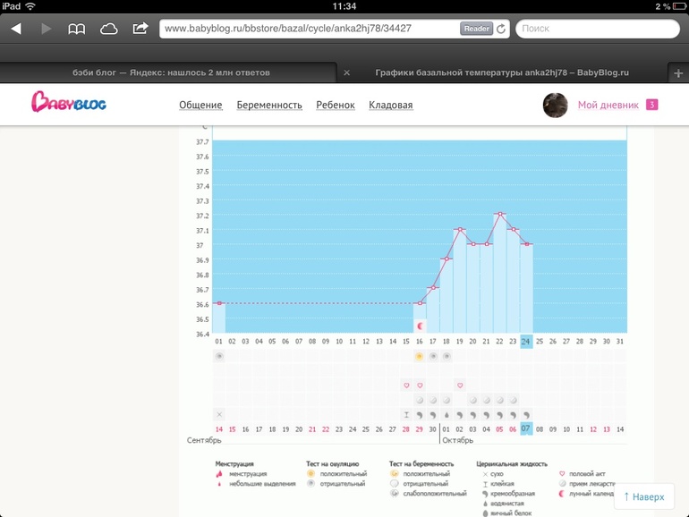Open the Safari bookmarks book icon
This screenshot has width=689, height=517.
coord(77,29)
